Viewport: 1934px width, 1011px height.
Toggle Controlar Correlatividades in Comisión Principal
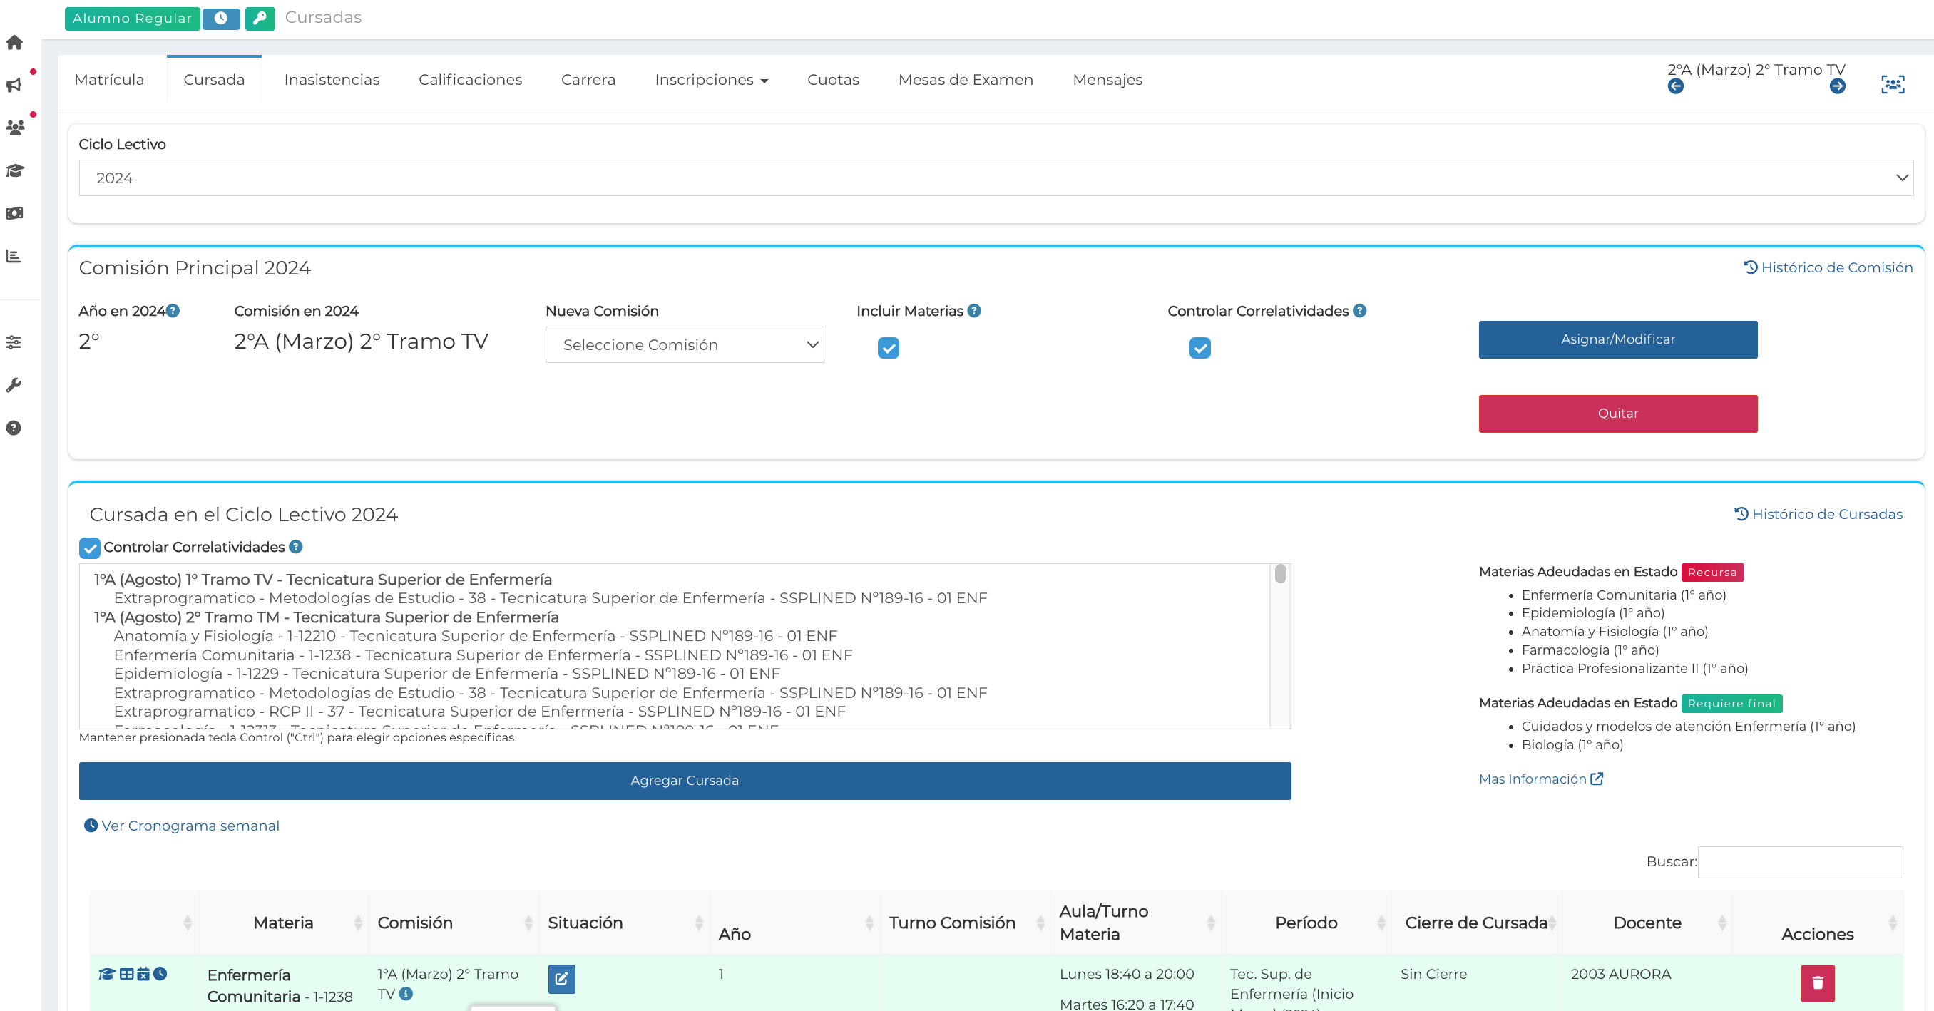click(x=1199, y=347)
